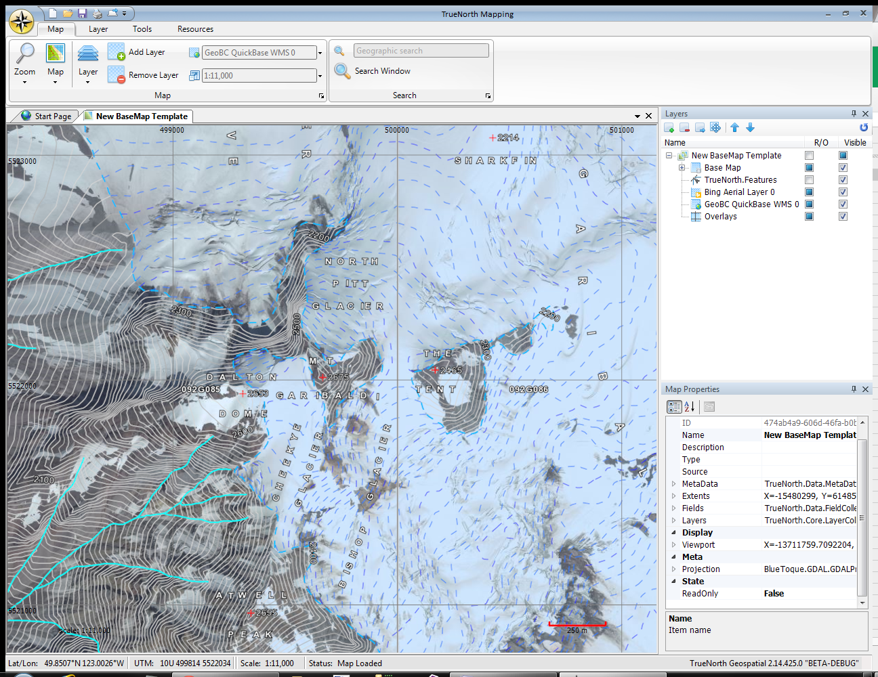Expand the Extents property

click(673, 496)
